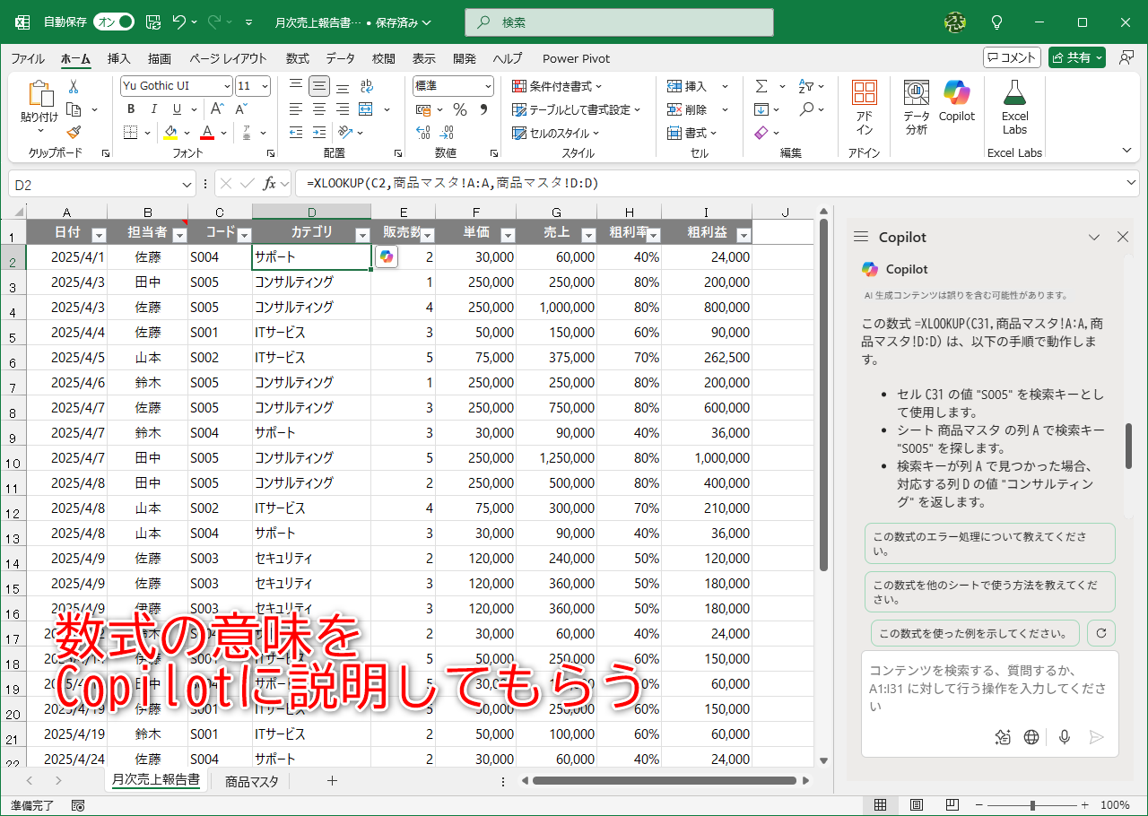Apply percent style from the number group
1148x816 pixels.
[461, 109]
